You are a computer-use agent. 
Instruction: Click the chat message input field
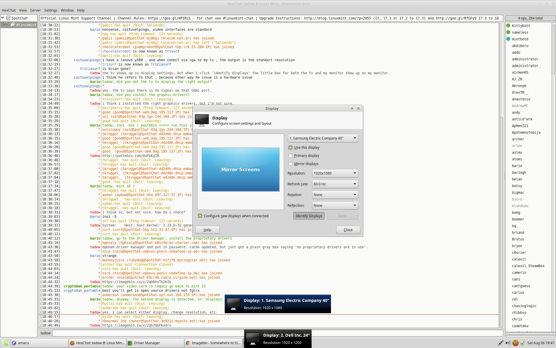[277, 333]
